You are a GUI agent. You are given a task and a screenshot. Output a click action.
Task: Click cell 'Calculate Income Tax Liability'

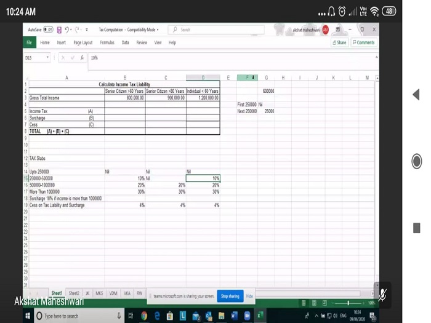[124, 84]
